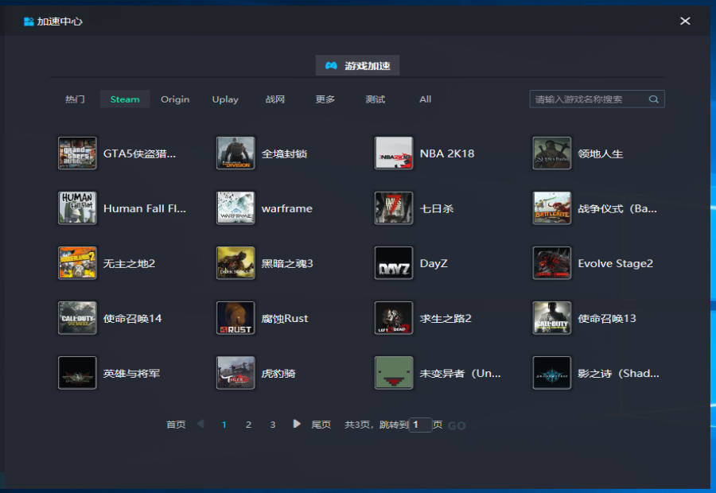Select the DayZ game icon

pos(394,263)
